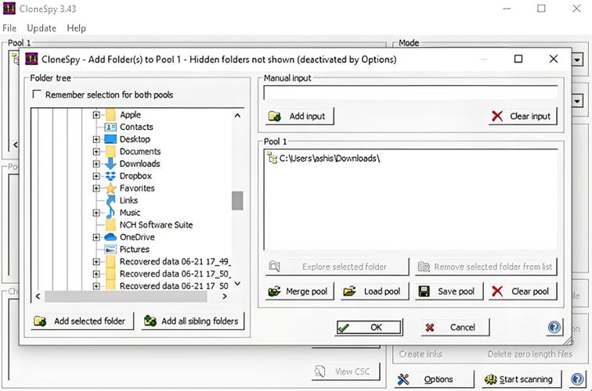This screenshot has height=391, width=592.
Task: Select the Pictures tree item
Action: click(135, 249)
